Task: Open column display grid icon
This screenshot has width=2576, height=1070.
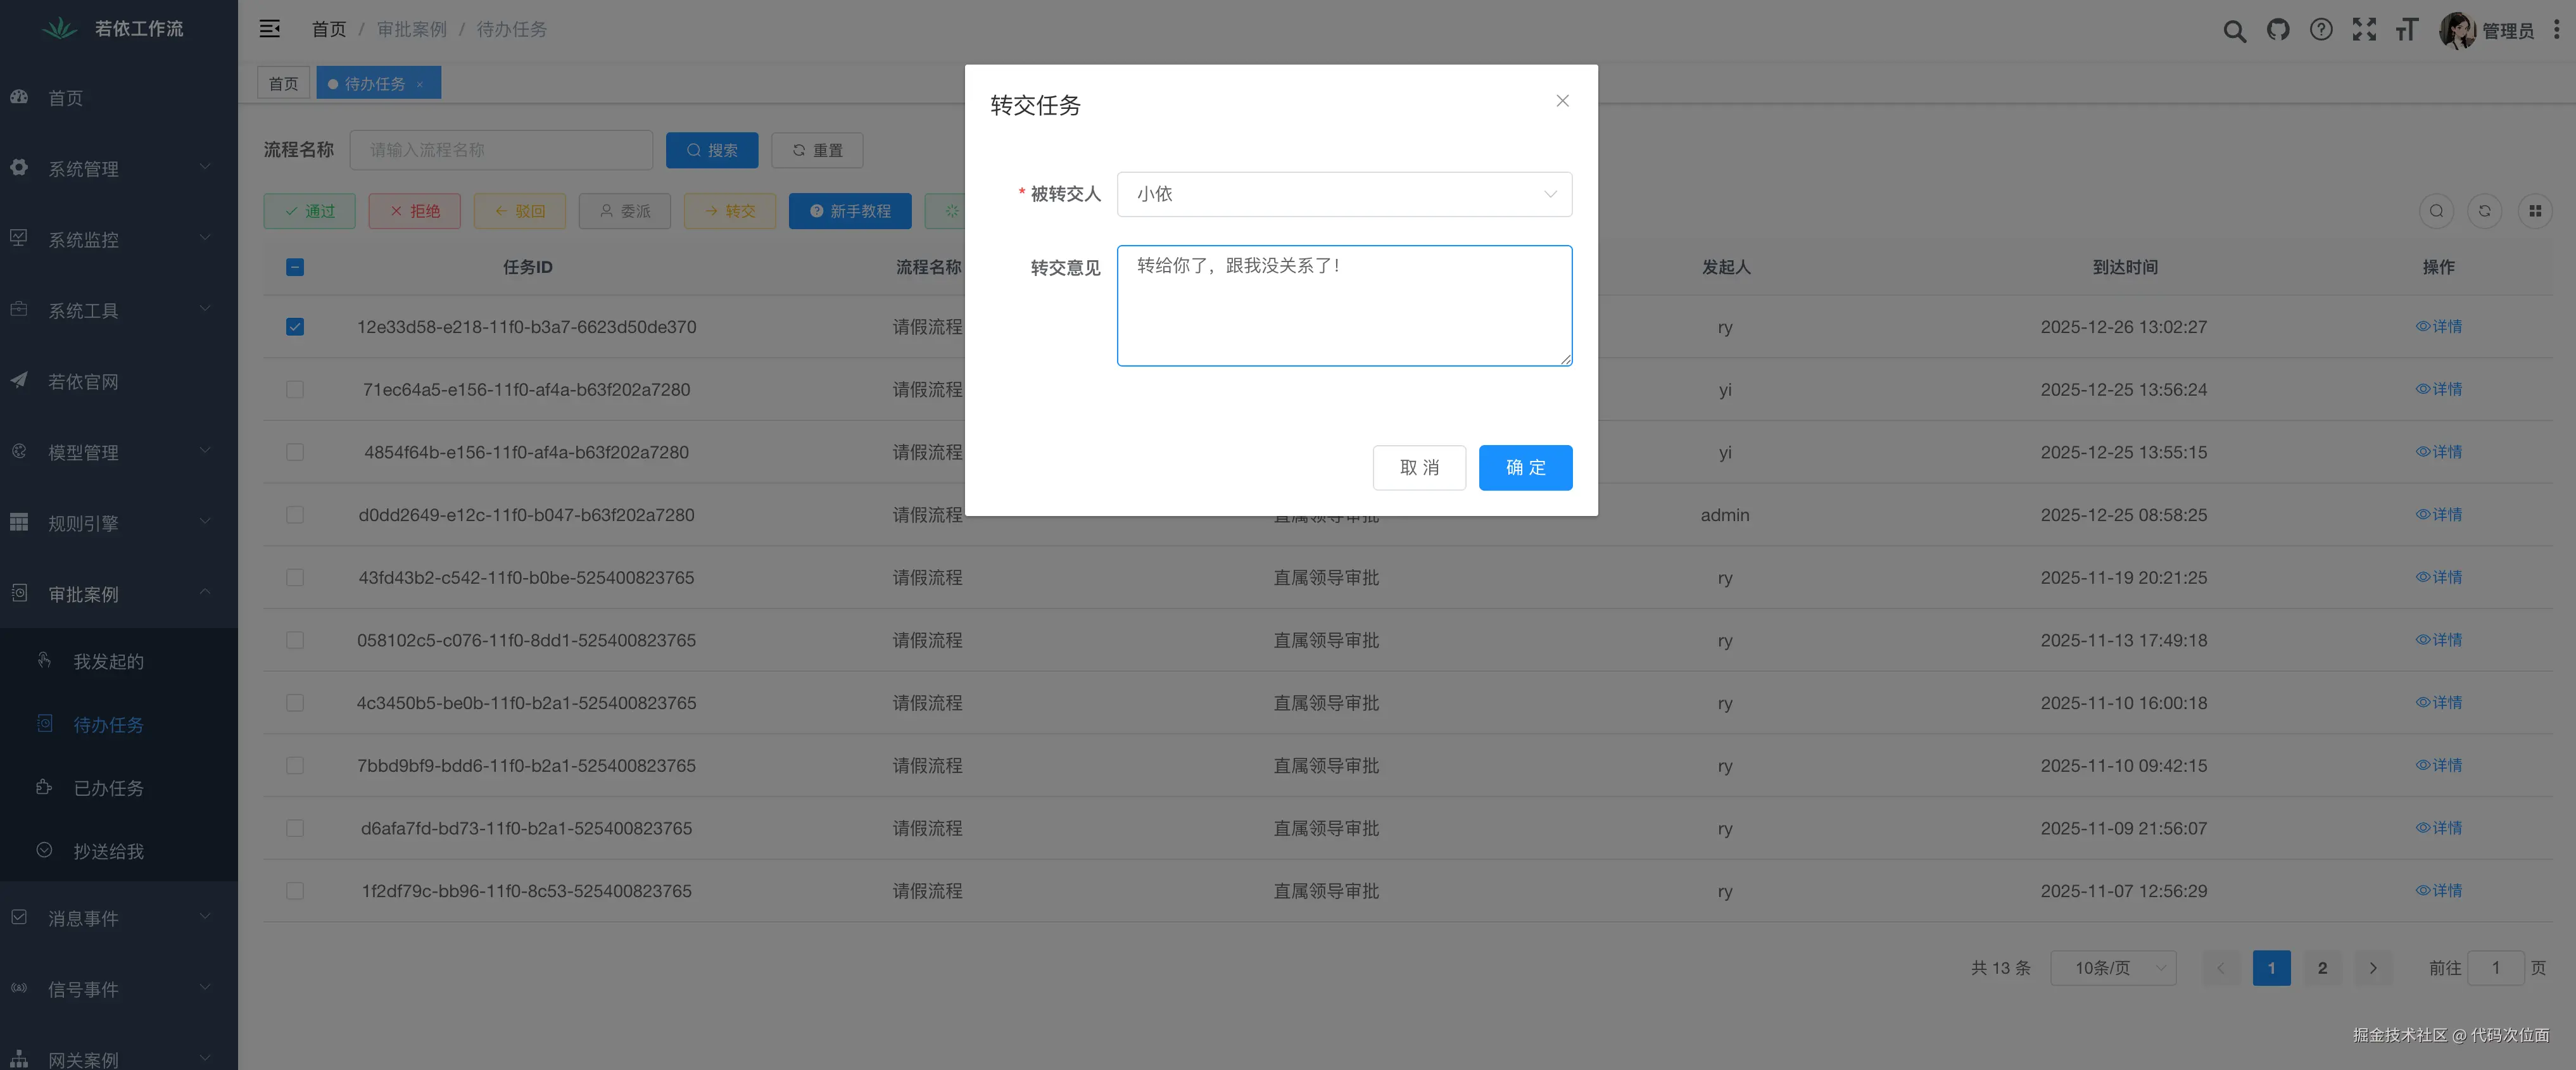Action: 2534,211
